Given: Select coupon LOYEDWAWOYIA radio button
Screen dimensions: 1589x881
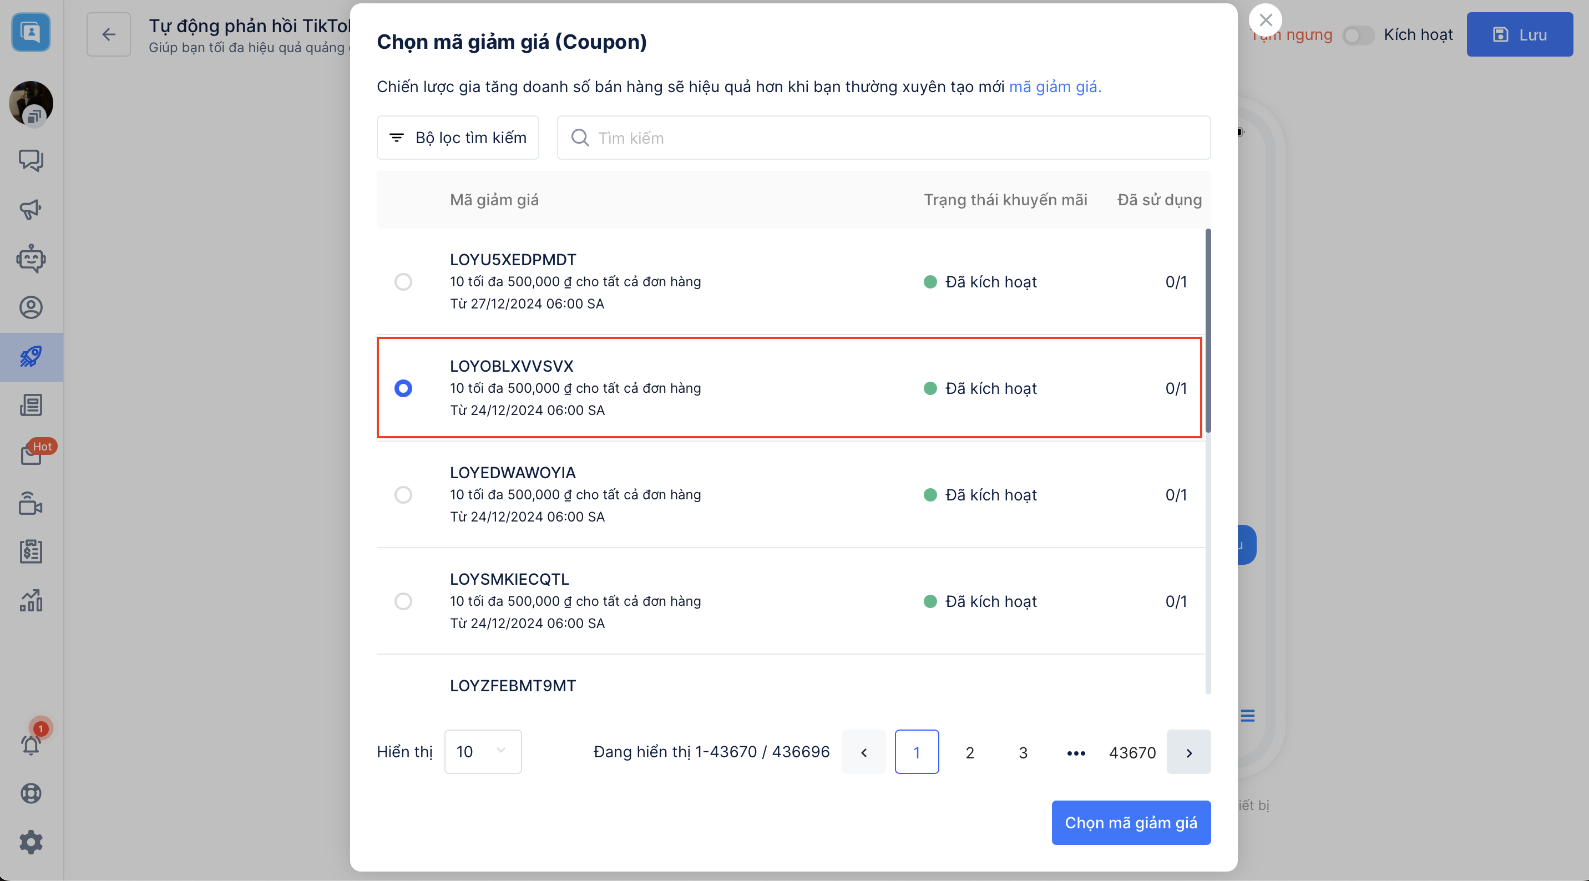Looking at the screenshot, I should (403, 495).
